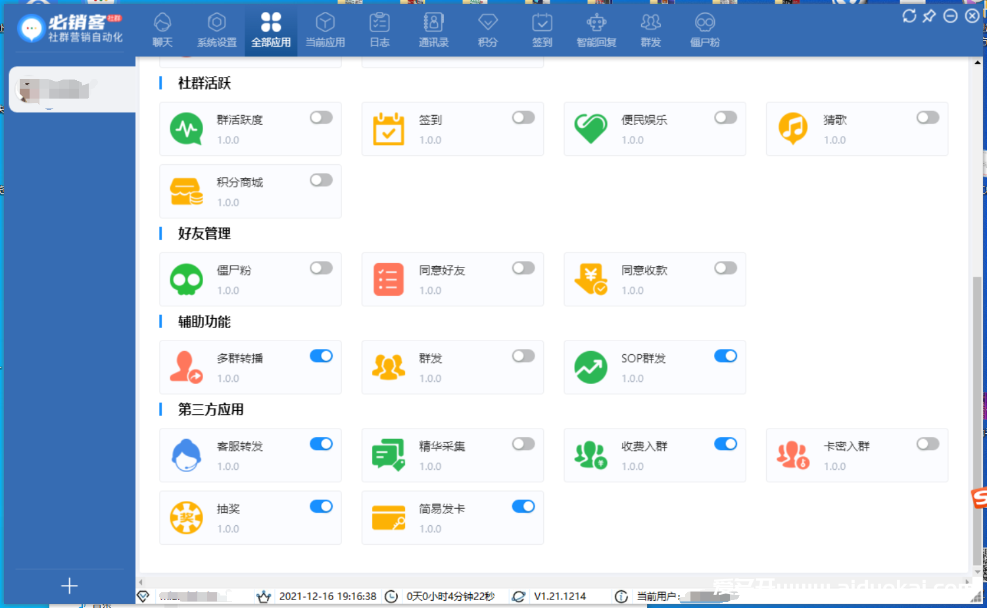Click the 抽奖 prize wheel icon
Viewport: 987px width, 608px height.
click(187, 517)
